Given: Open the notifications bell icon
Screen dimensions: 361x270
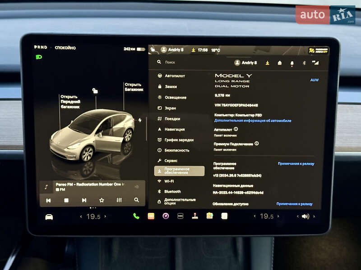Looking at the screenshot, I should 292,63.
